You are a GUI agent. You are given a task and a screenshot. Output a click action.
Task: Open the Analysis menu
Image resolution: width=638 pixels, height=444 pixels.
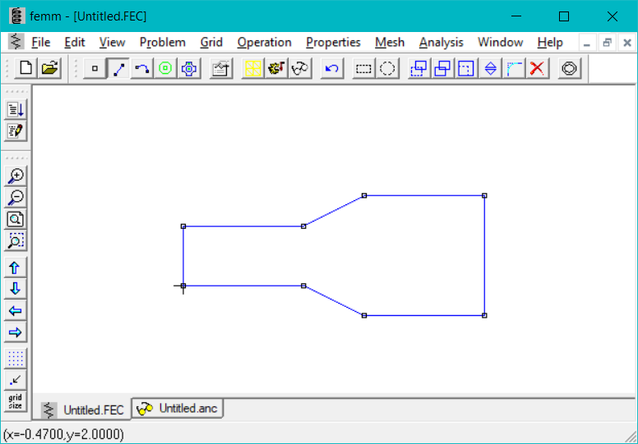(x=442, y=42)
